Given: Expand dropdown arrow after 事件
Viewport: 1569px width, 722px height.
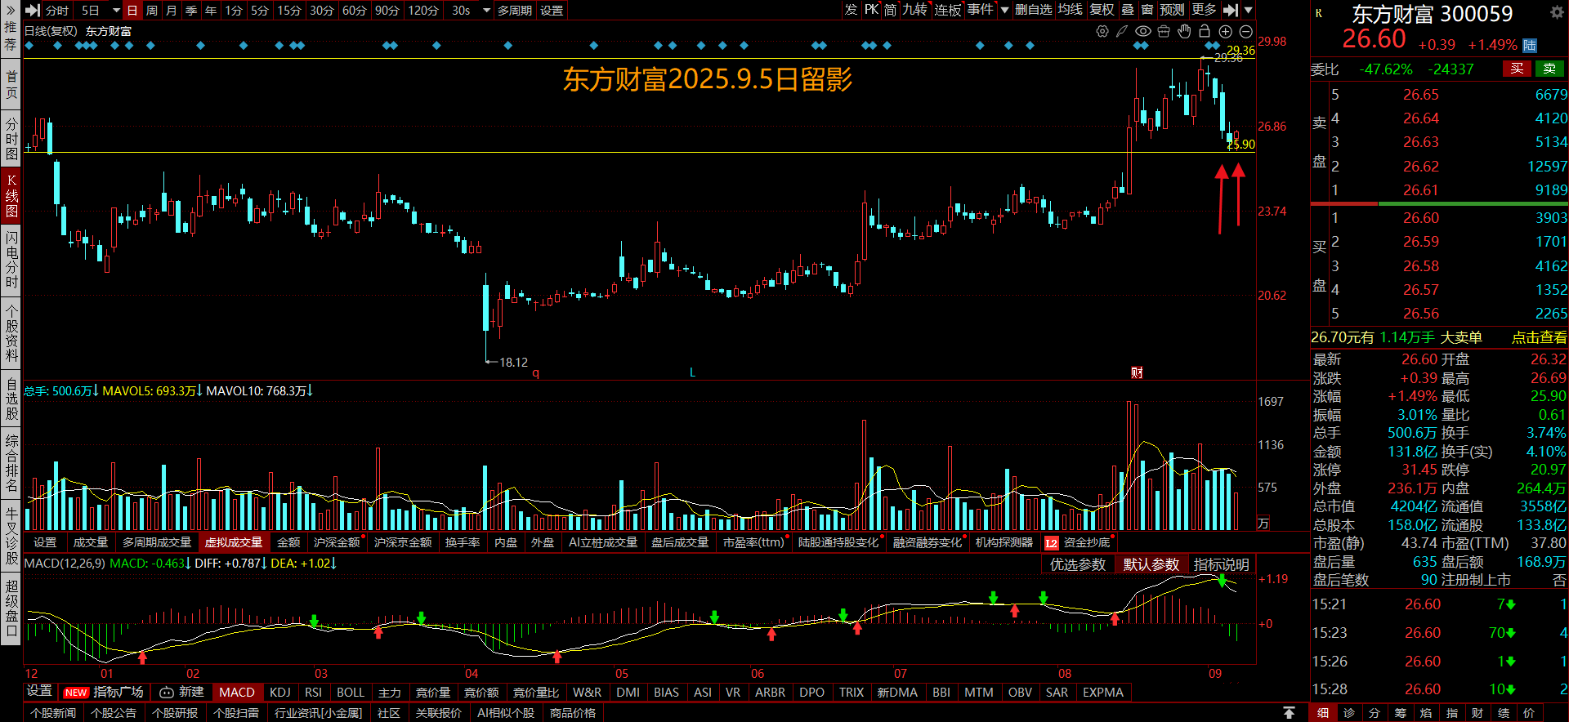Looking at the screenshot, I should 1005,10.
